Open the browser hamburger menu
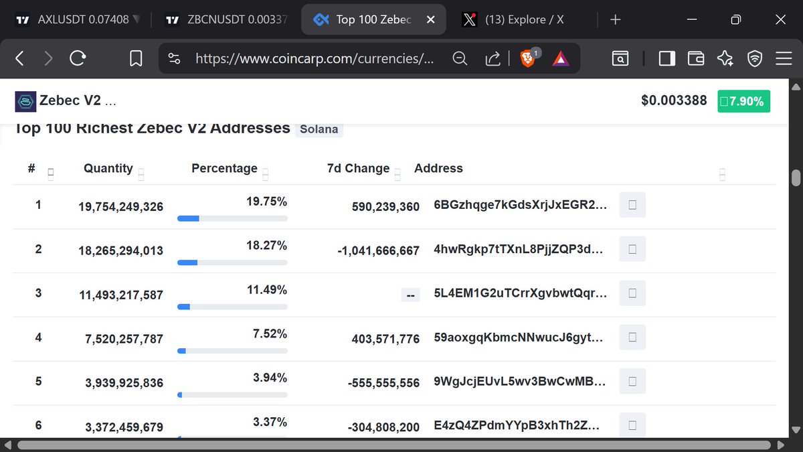This screenshot has height=452, width=803. (x=784, y=59)
